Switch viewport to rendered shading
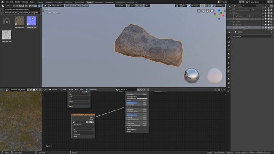 214,6
